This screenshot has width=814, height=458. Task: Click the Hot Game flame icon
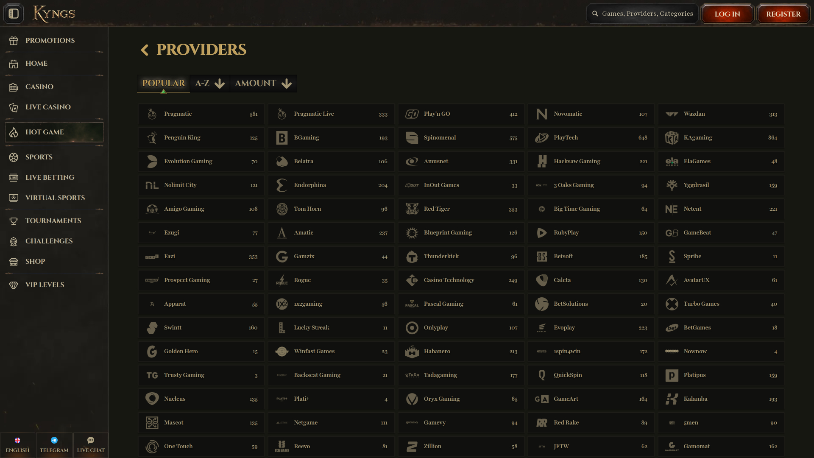[x=14, y=132]
